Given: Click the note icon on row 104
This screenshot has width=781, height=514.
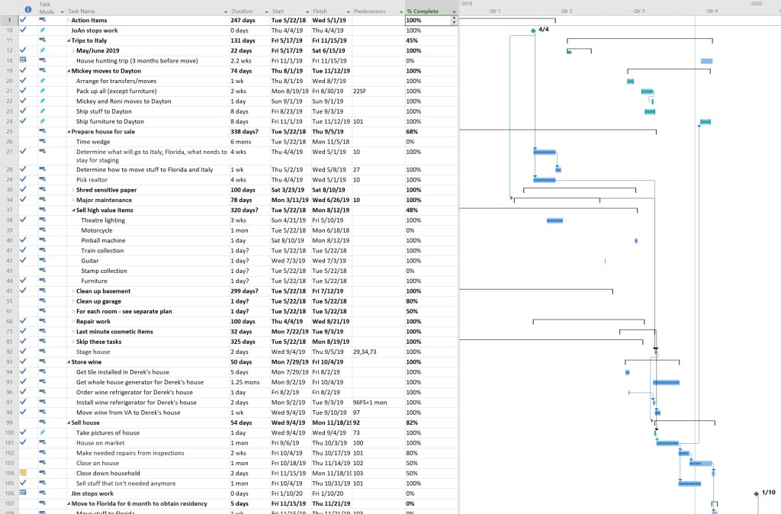Looking at the screenshot, I should coord(23,473).
